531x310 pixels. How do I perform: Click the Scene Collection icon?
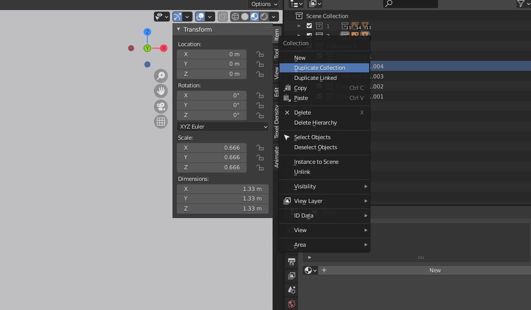[299, 16]
